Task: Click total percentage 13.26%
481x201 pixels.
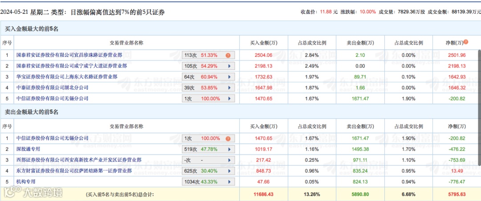Action: click(x=312, y=195)
